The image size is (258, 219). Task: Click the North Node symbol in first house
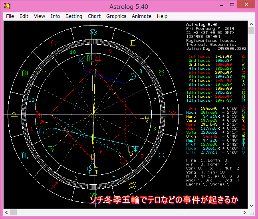[42, 131]
